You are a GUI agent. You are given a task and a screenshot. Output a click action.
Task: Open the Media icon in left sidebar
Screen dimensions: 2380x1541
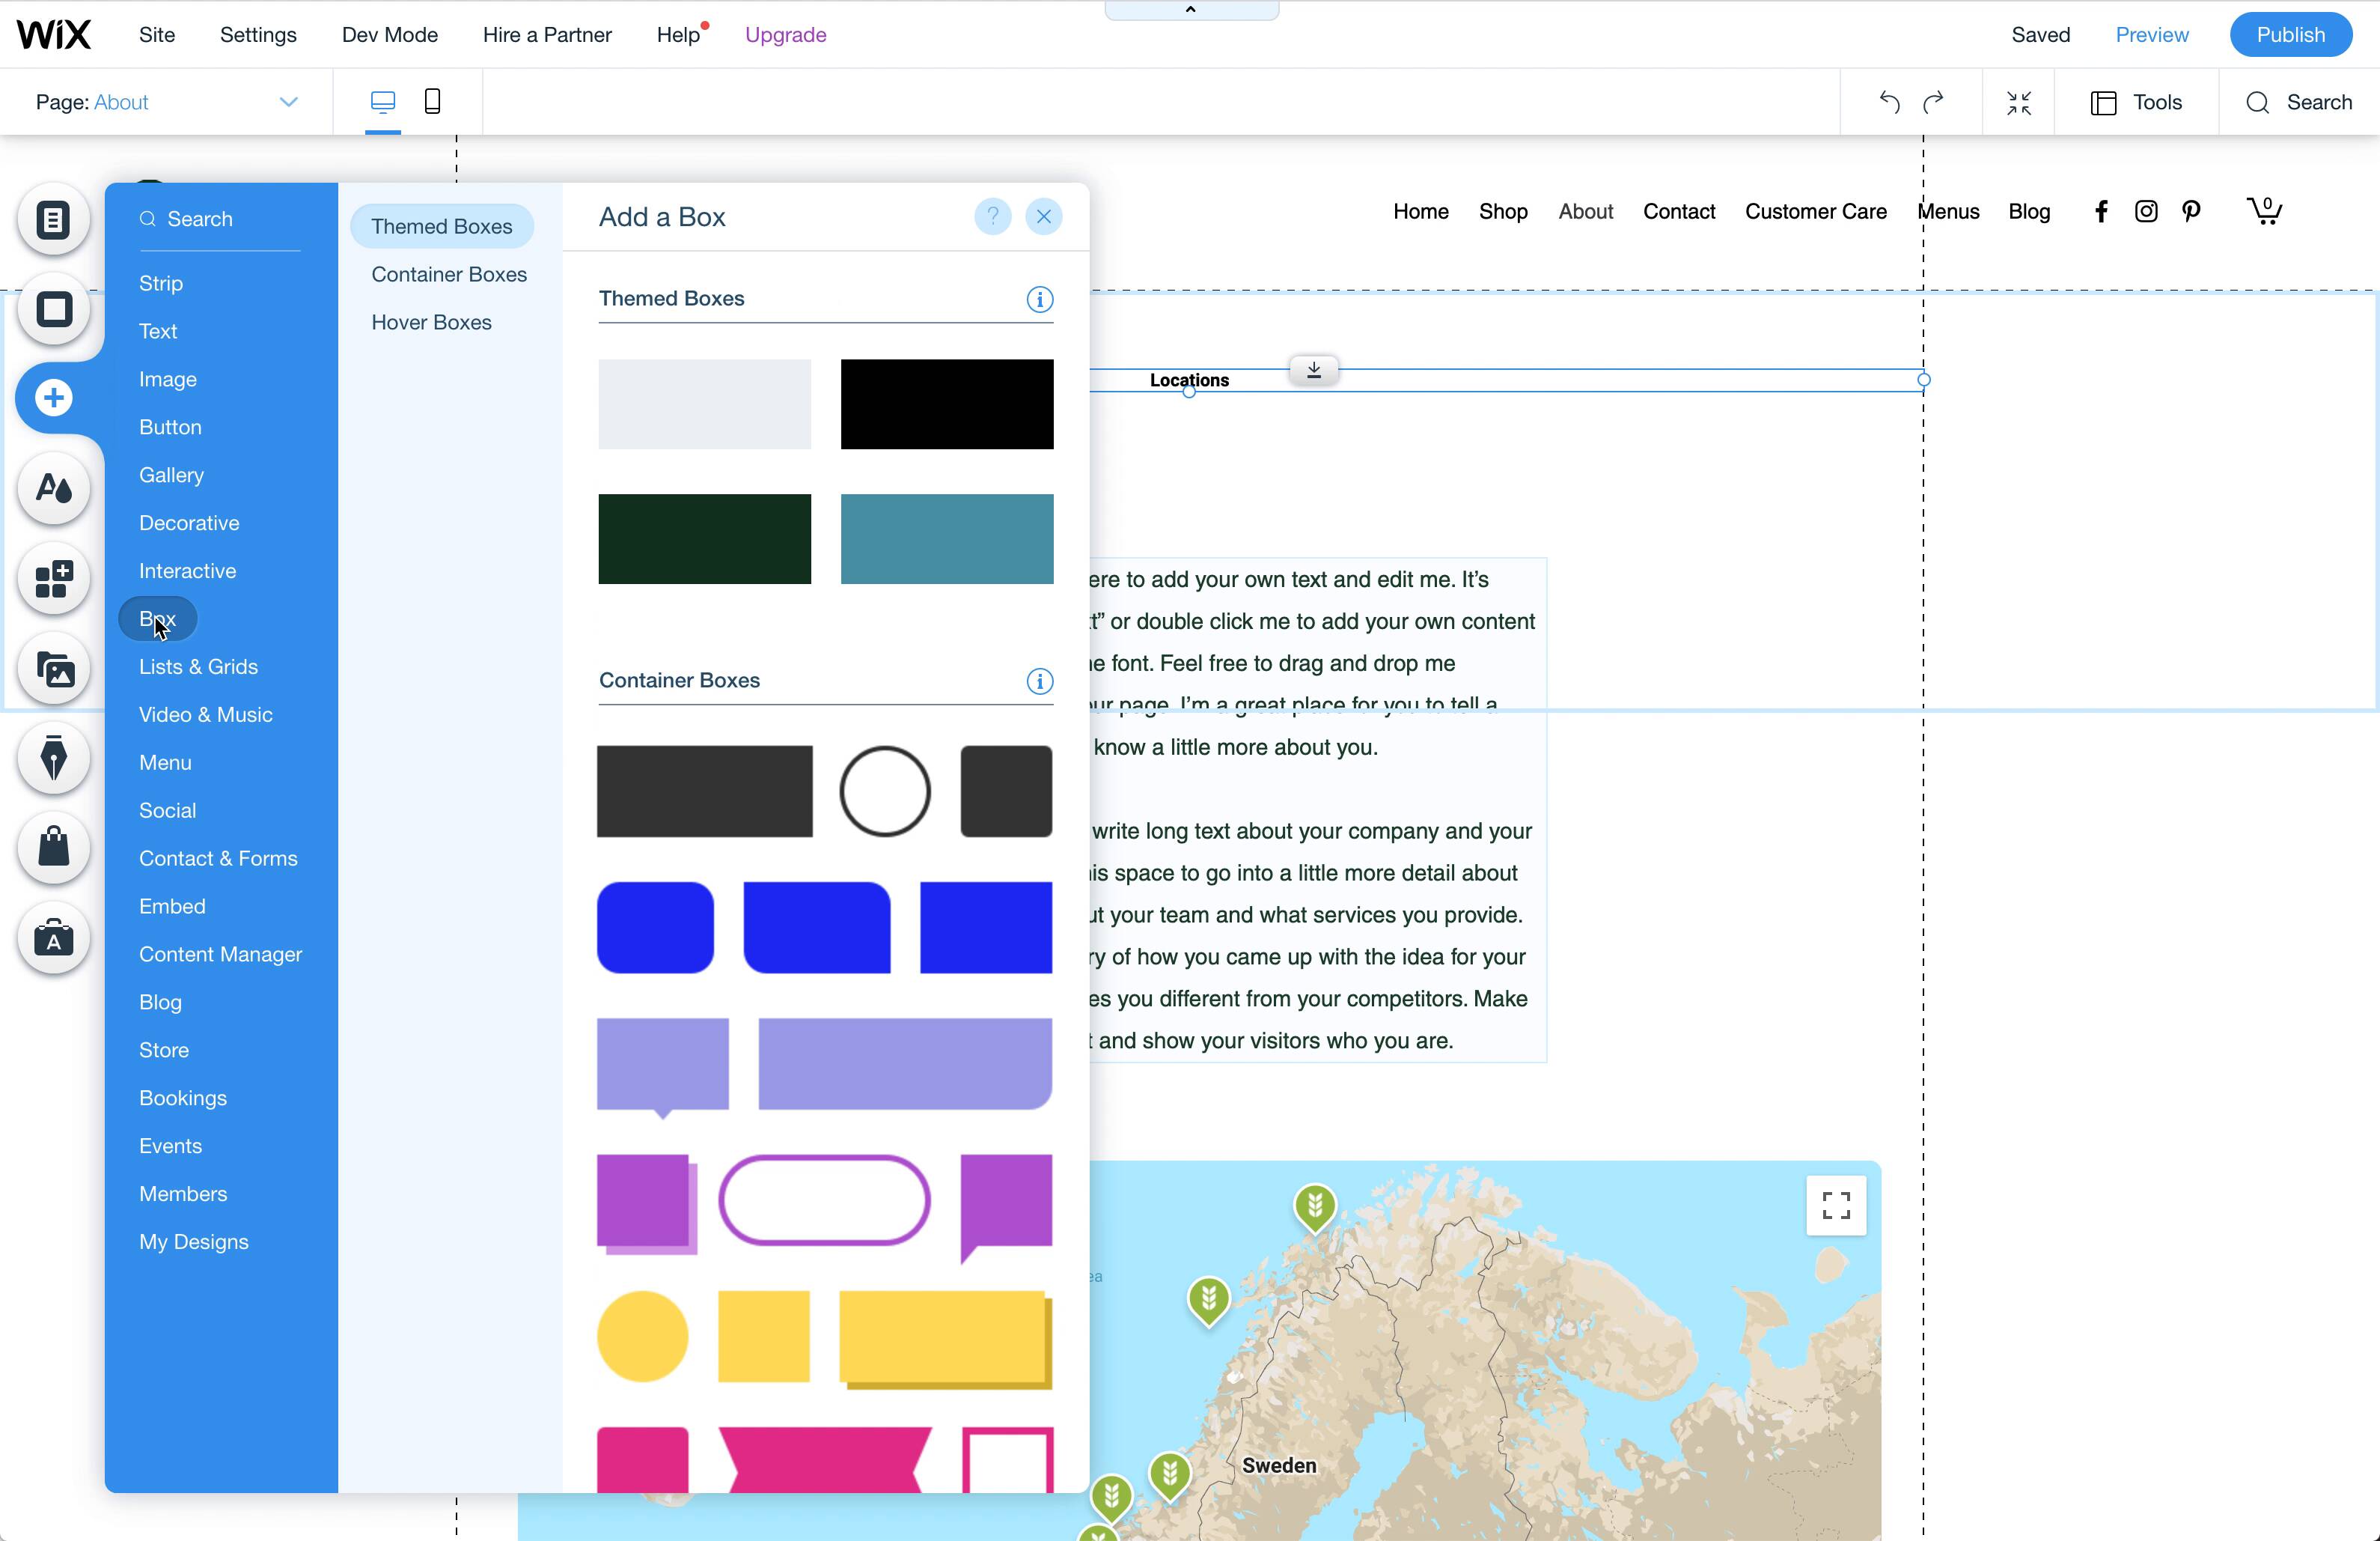(x=54, y=669)
